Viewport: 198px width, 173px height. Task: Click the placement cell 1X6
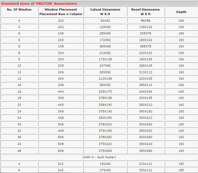(x=61, y=33)
